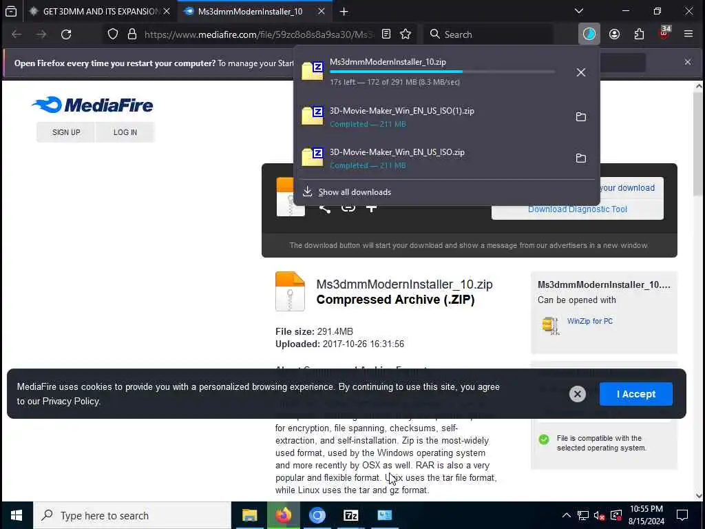Close the Ms3dmmModernInstaller_10 tab

[321, 11]
